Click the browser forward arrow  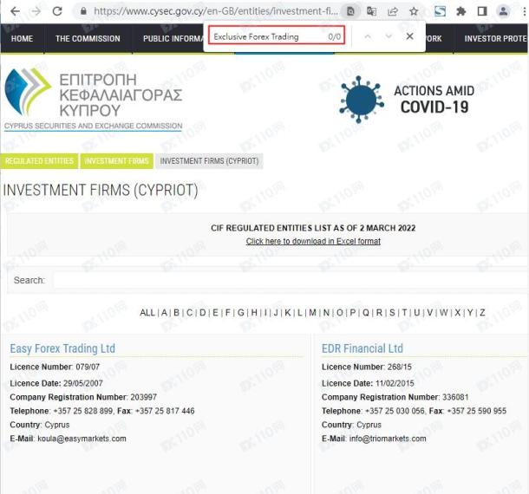click(36, 11)
